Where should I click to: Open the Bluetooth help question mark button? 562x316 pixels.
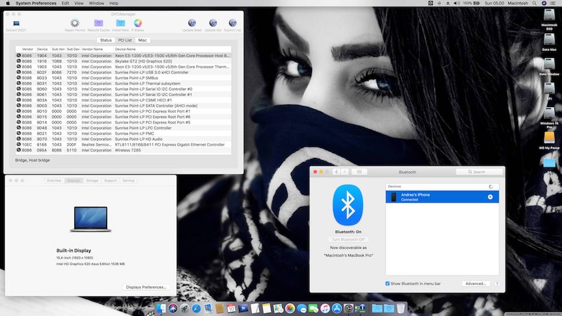point(497,284)
